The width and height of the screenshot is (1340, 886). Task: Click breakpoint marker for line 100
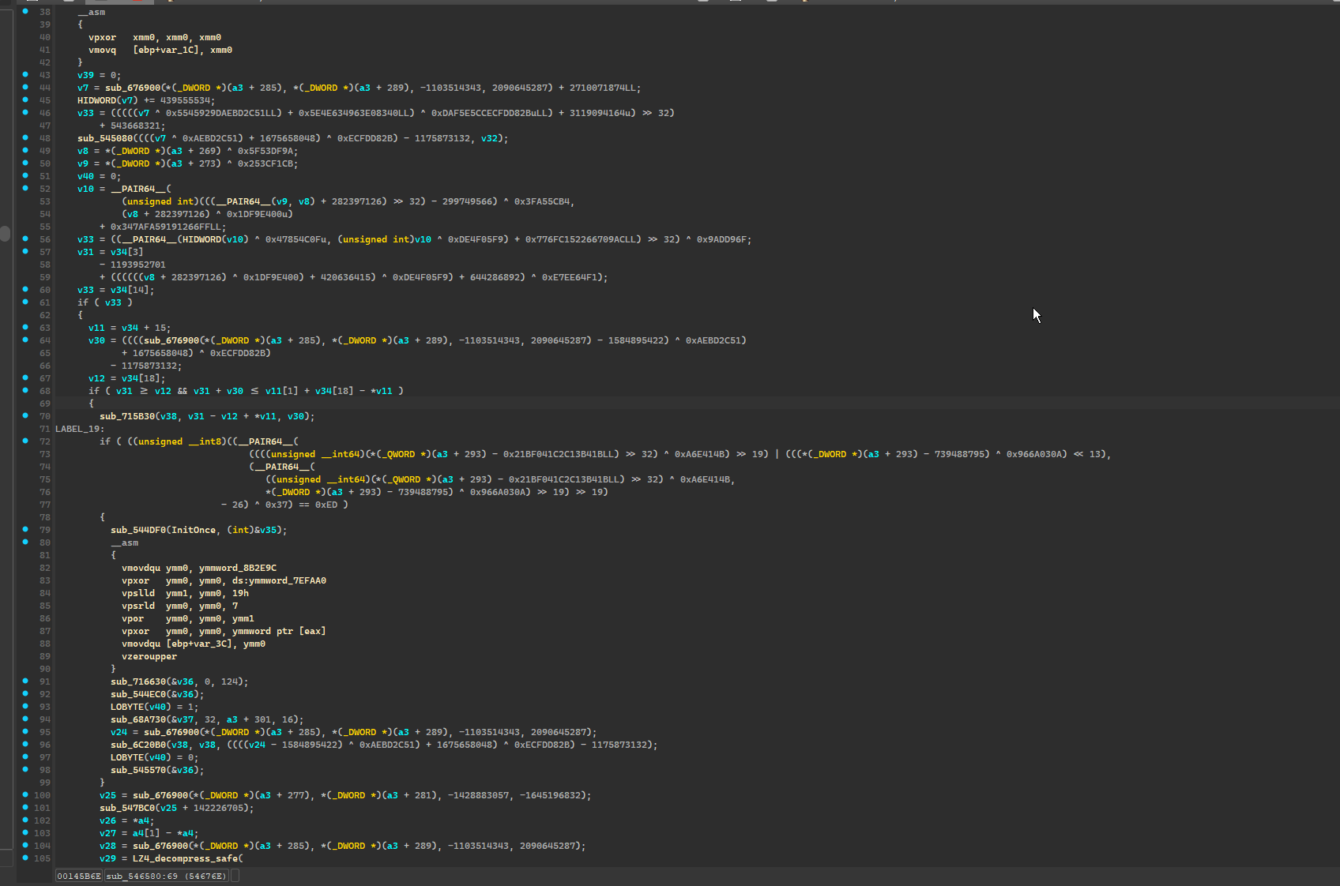pyautogui.click(x=25, y=794)
